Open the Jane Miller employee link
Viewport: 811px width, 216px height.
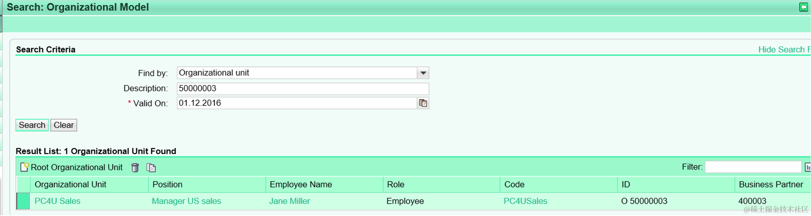coord(290,201)
